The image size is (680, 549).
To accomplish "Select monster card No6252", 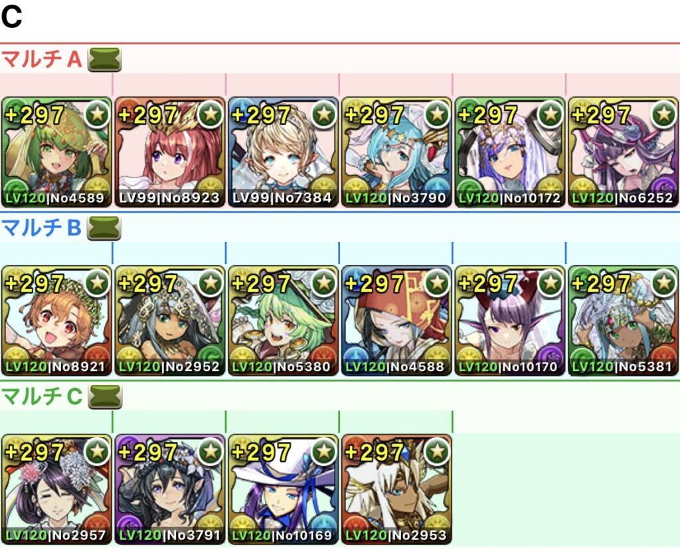I will coord(623,152).
